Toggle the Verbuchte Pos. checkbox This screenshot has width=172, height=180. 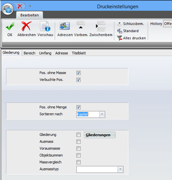[x=78, y=80]
